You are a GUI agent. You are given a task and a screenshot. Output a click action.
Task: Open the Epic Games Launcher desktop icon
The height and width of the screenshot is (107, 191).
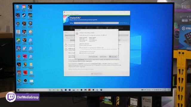[30, 24]
